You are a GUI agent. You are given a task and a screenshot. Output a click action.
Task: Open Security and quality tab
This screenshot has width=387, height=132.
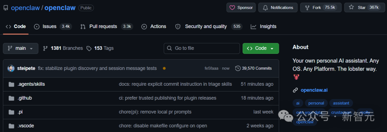tap(209, 27)
